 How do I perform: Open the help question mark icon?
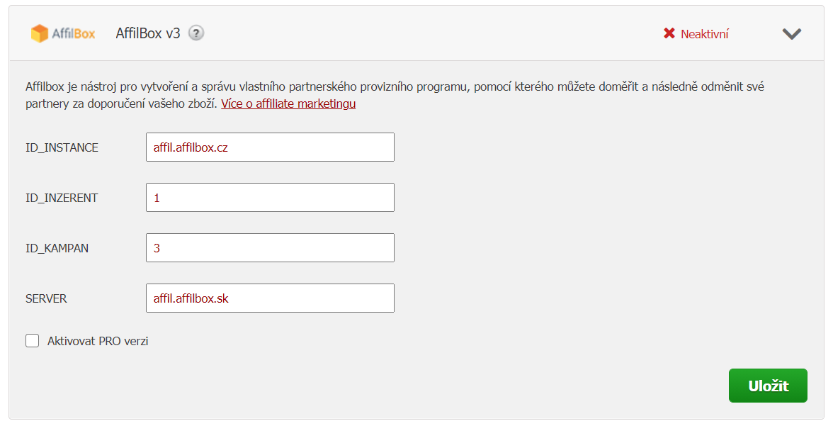click(x=196, y=33)
